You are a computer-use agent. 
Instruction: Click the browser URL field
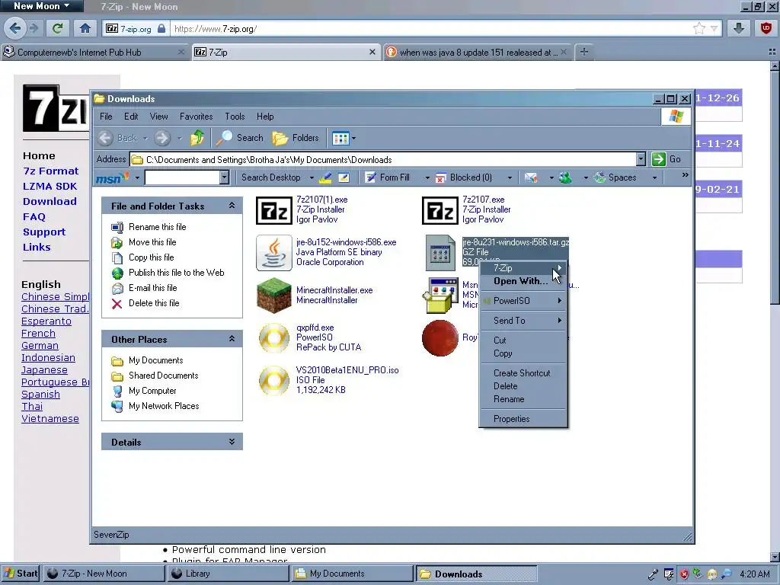coord(432,29)
